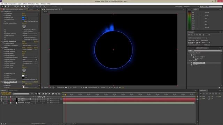223x125 pixels.
Task: Select the Hand tool
Action: (x=6, y=7)
